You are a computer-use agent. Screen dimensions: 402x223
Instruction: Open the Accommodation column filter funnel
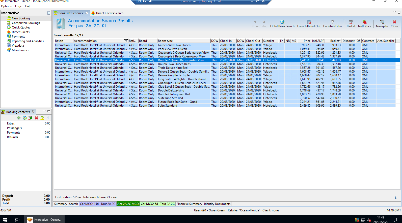coord(126,41)
